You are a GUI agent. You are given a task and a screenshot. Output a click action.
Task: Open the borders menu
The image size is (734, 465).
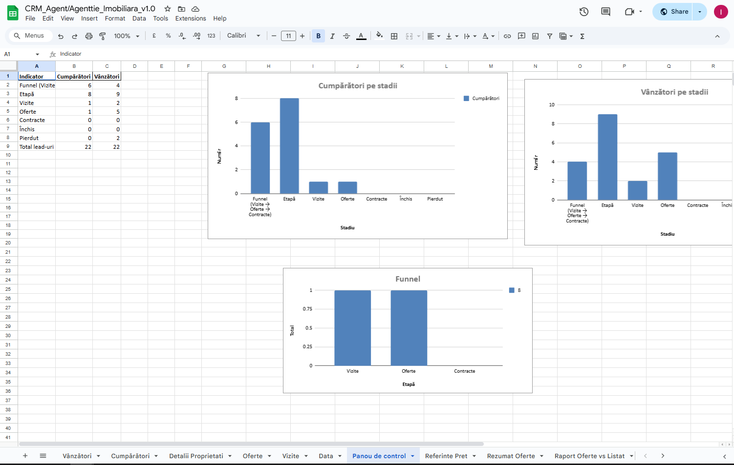coord(394,36)
